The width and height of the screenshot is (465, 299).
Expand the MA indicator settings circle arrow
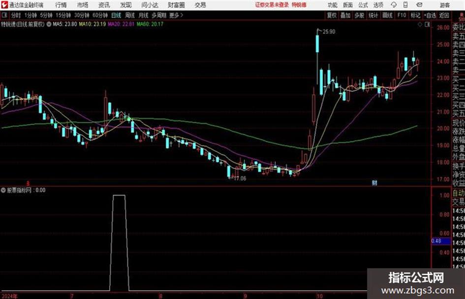[49, 24]
